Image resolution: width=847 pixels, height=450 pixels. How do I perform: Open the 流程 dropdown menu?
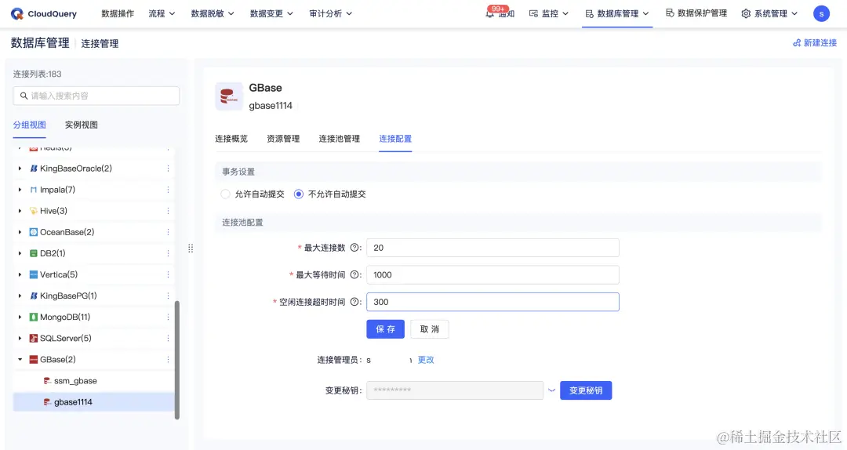(x=162, y=13)
